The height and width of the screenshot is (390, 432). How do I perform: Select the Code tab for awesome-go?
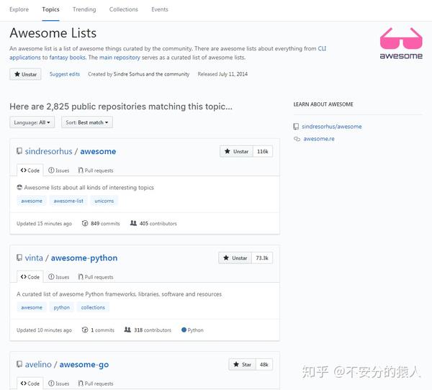pyautogui.click(x=30, y=384)
